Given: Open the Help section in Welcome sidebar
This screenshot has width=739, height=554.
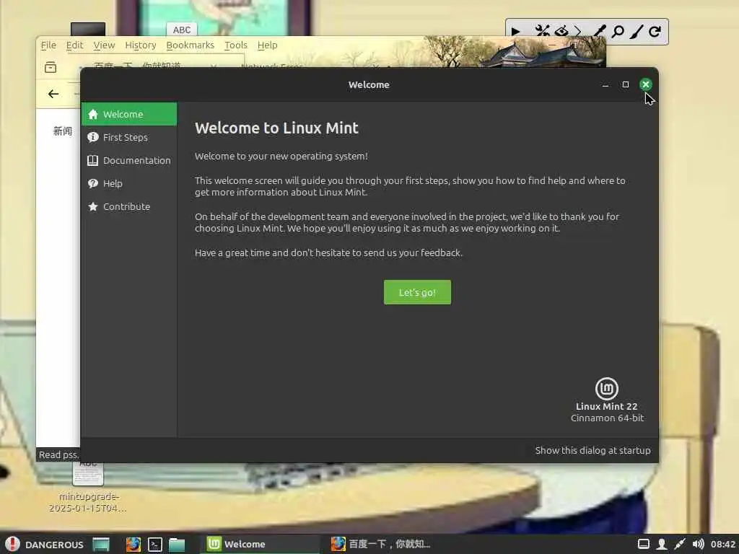Looking at the screenshot, I should point(128,183).
